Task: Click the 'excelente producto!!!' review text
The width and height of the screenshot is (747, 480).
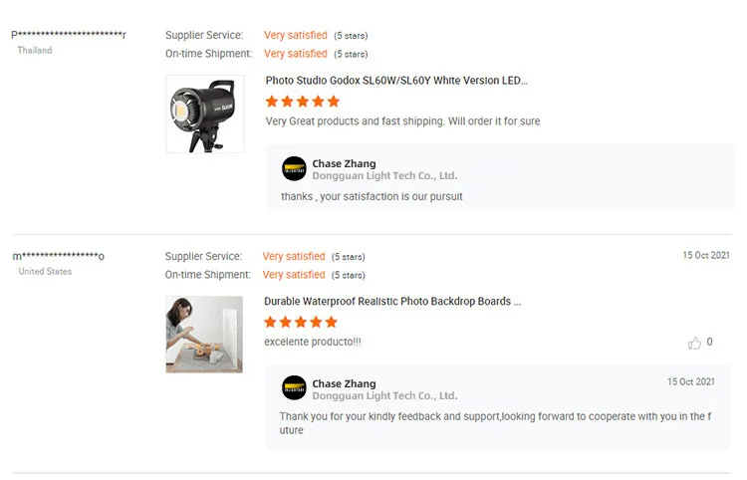Action: coord(313,342)
